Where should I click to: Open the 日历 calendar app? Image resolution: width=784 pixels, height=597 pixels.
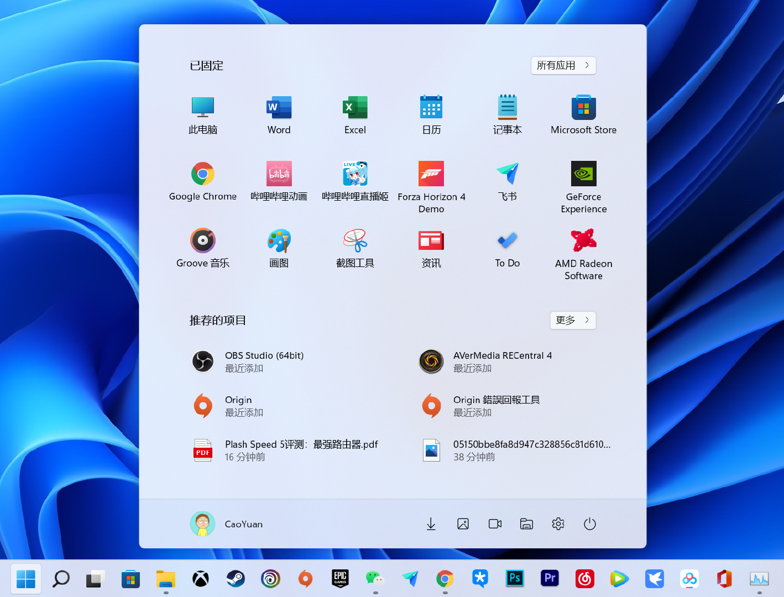coord(431,115)
